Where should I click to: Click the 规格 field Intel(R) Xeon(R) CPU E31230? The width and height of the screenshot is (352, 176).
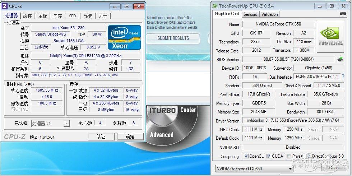(x=85, y=56)
